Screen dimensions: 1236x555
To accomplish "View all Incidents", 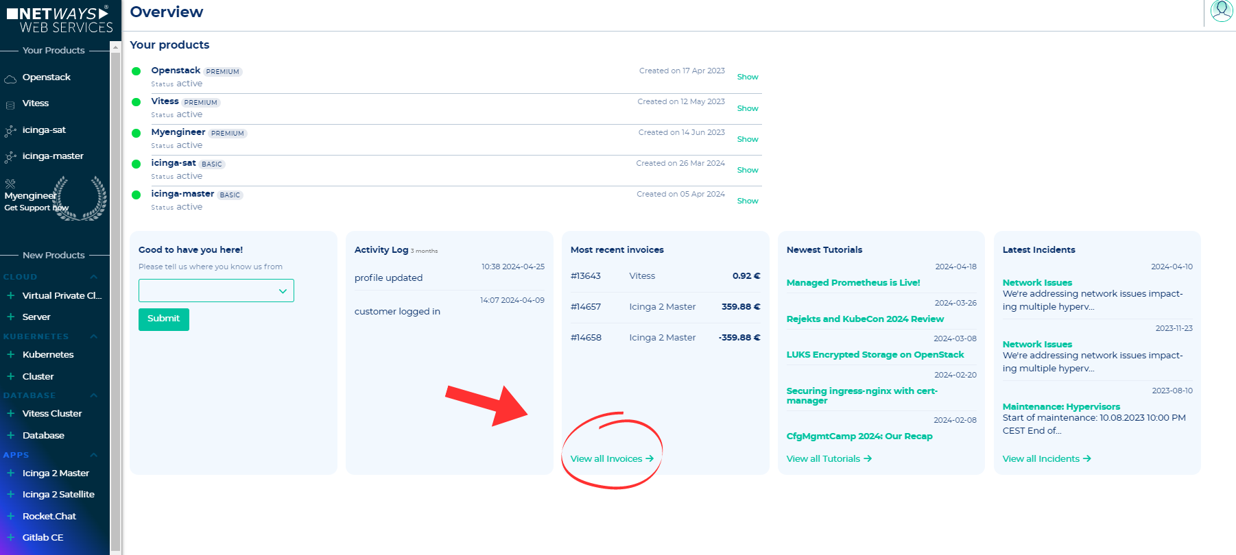I will point(1047,458).
